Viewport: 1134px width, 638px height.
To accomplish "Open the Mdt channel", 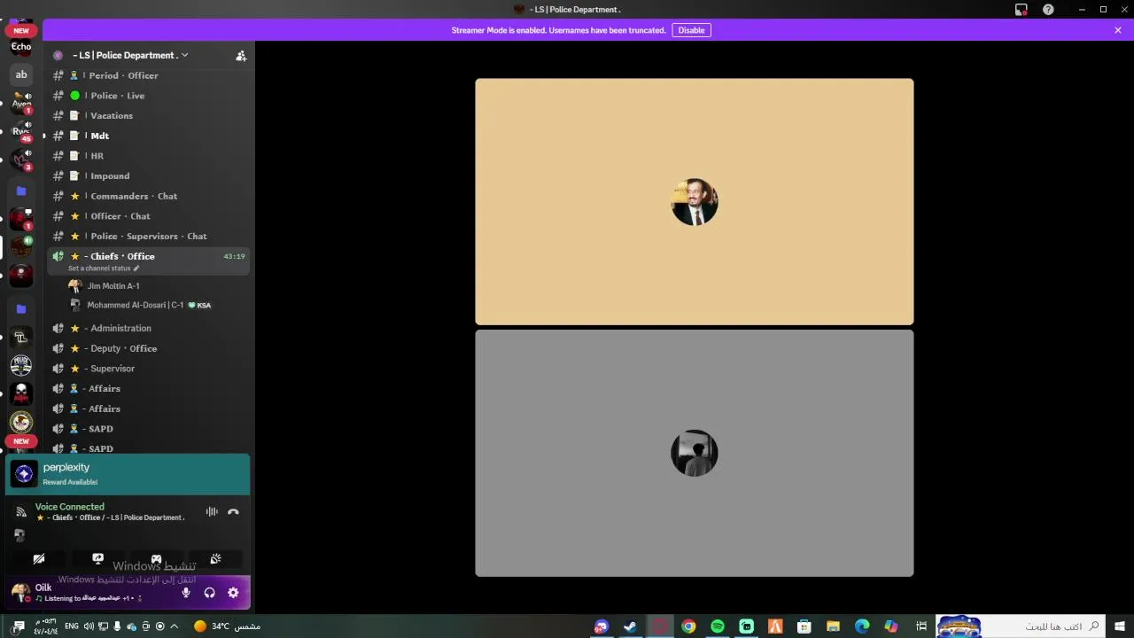I will tap(148, 136).
